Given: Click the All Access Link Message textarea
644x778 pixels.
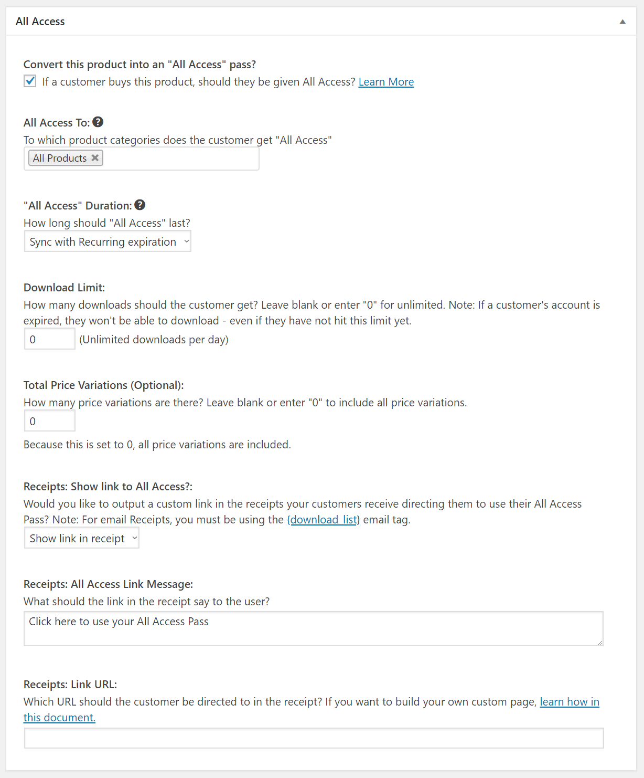Looking at the screenshot, I should click(313, 628).
